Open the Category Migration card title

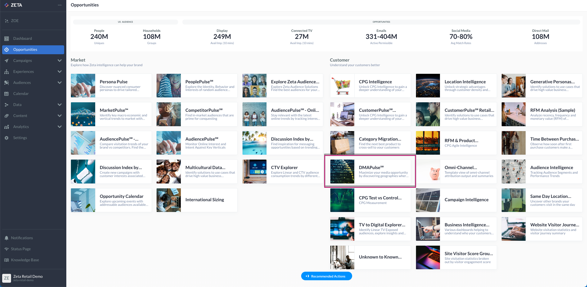pyautogui.click(x=380, y=139)
